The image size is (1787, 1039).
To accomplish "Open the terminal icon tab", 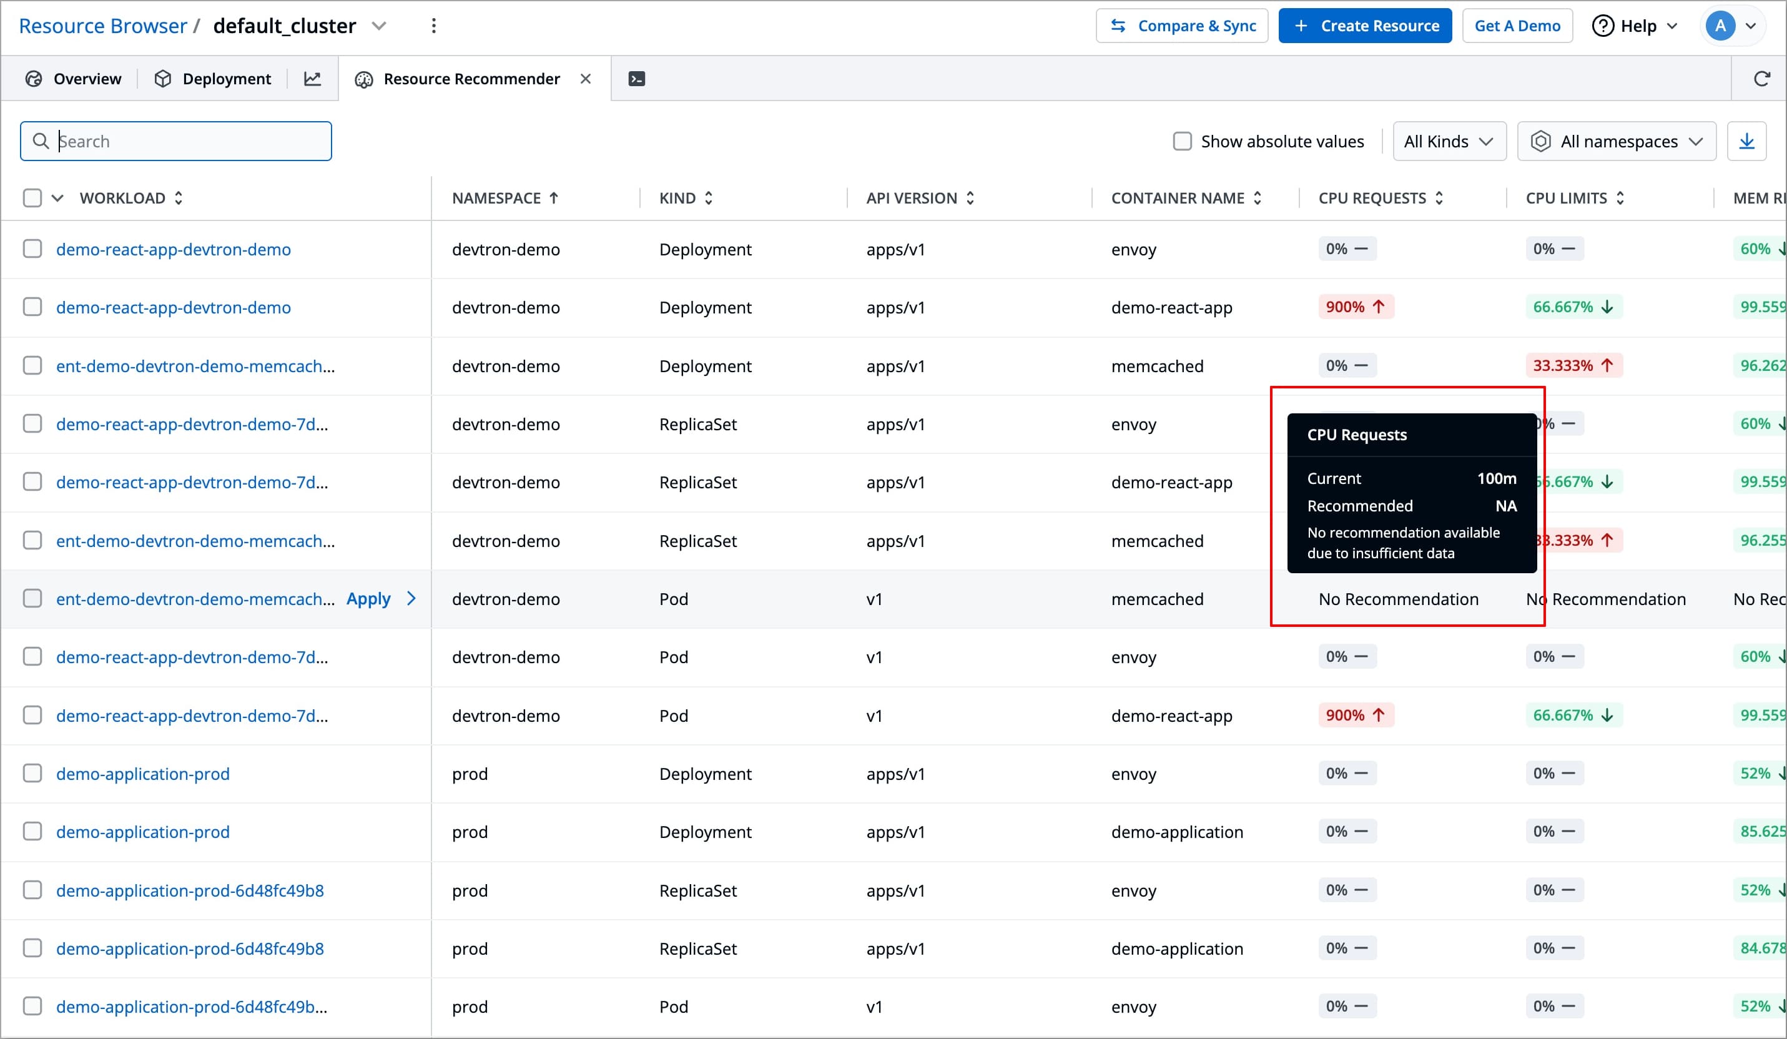I will click(x=636, y=79).
